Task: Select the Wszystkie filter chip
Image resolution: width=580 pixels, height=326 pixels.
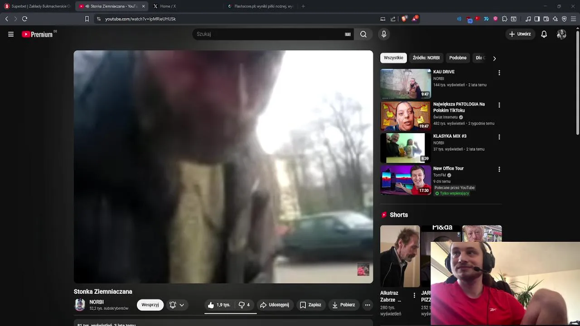Action: tap(393, 58)
